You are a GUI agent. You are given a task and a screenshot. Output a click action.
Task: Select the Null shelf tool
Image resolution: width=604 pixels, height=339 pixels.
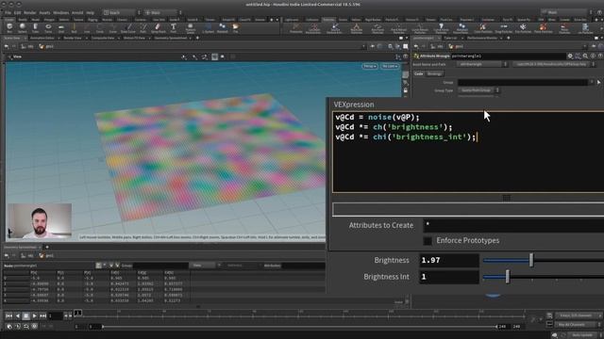pyautogui.click(x=74, y=27)
